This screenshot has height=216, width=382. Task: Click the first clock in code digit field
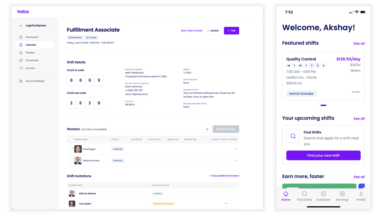(x=71, y=80)
